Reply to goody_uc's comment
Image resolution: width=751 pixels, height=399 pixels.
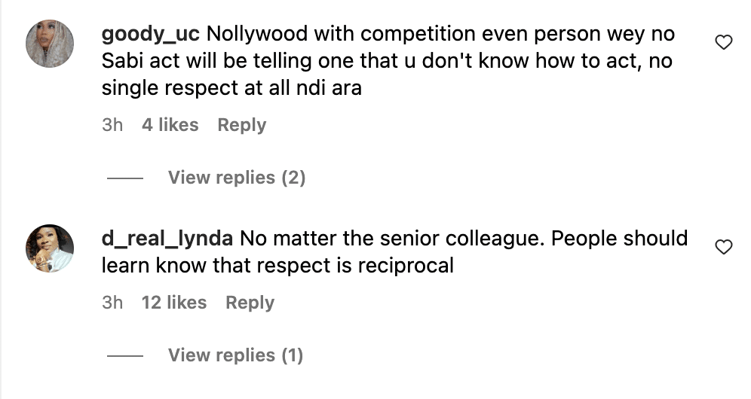coord(241,125)
